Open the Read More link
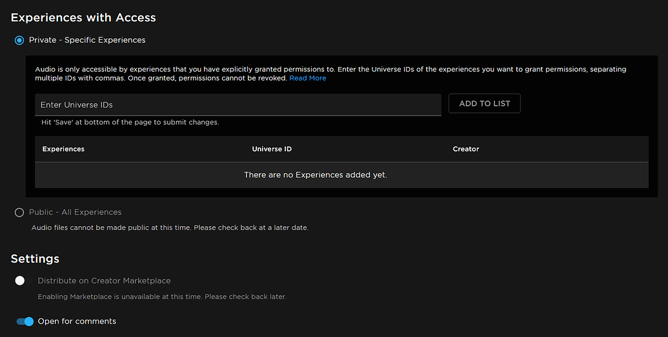Viewport: 668px width, 337px height. tap(308, 79)
